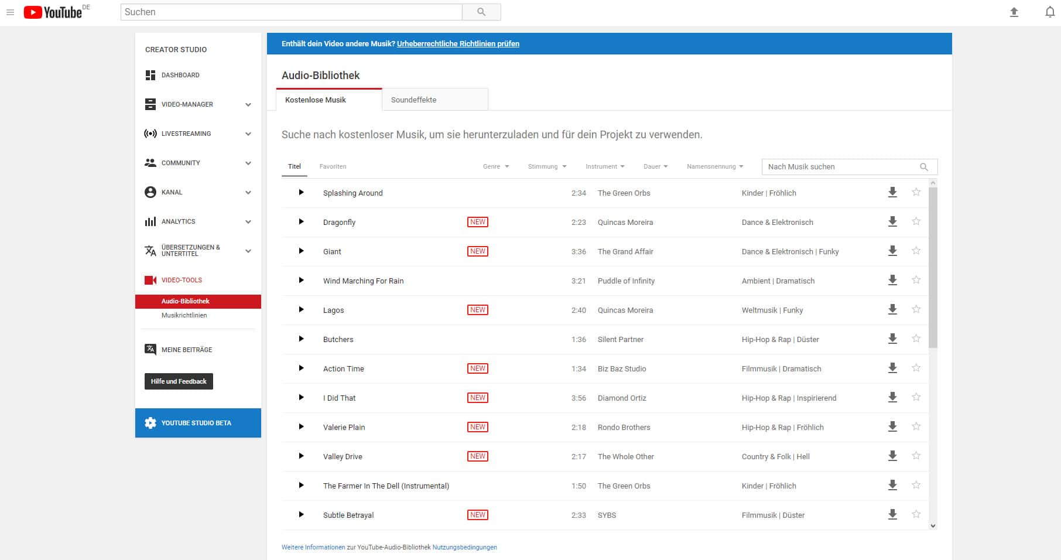Star the Giant track
This screenshot has width=1061, height=560.
point(916,251)
